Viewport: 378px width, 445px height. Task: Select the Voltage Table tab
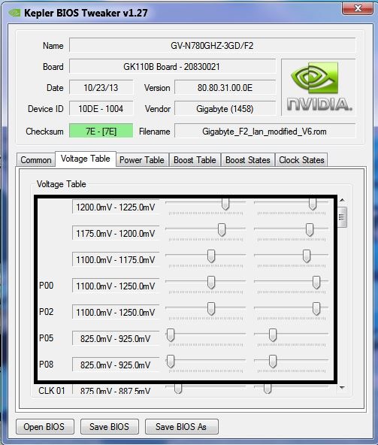(x=86, y=159)
